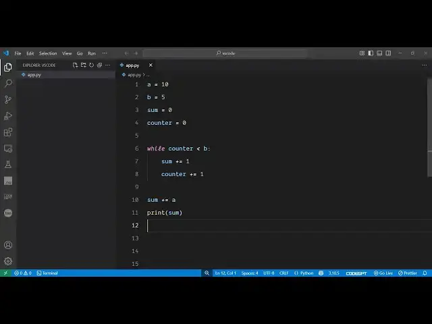Click the icon left of Python 3.10.5
The width and height of the screenshot is (432, 324).
coord(321,273)
